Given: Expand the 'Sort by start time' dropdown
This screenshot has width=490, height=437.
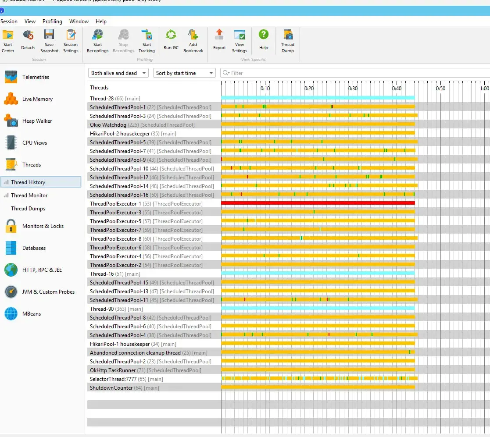Looking at the screenshot, I should coord(184,73).
